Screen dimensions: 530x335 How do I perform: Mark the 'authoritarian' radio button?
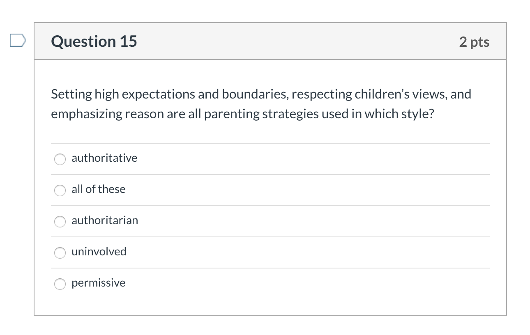coord(60,221)
